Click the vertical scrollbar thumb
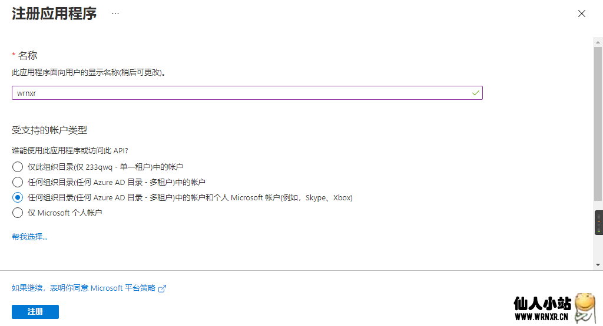603x326 pixels. [x=598, y=125]
